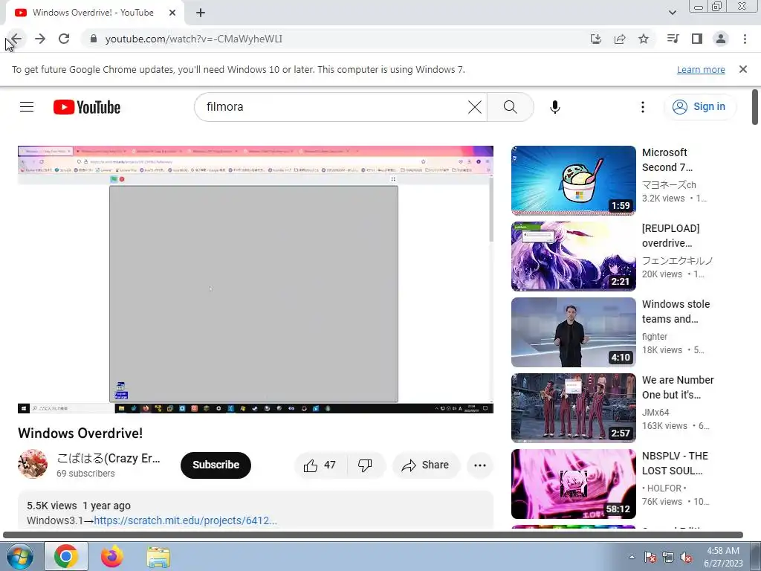Open Microsoft Second 7 video thumbnail
761x571 pixels.
(573, 180)
